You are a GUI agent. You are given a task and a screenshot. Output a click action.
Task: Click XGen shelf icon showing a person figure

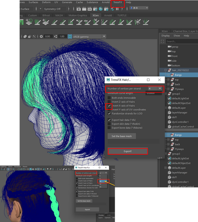(x=121, y=22)
